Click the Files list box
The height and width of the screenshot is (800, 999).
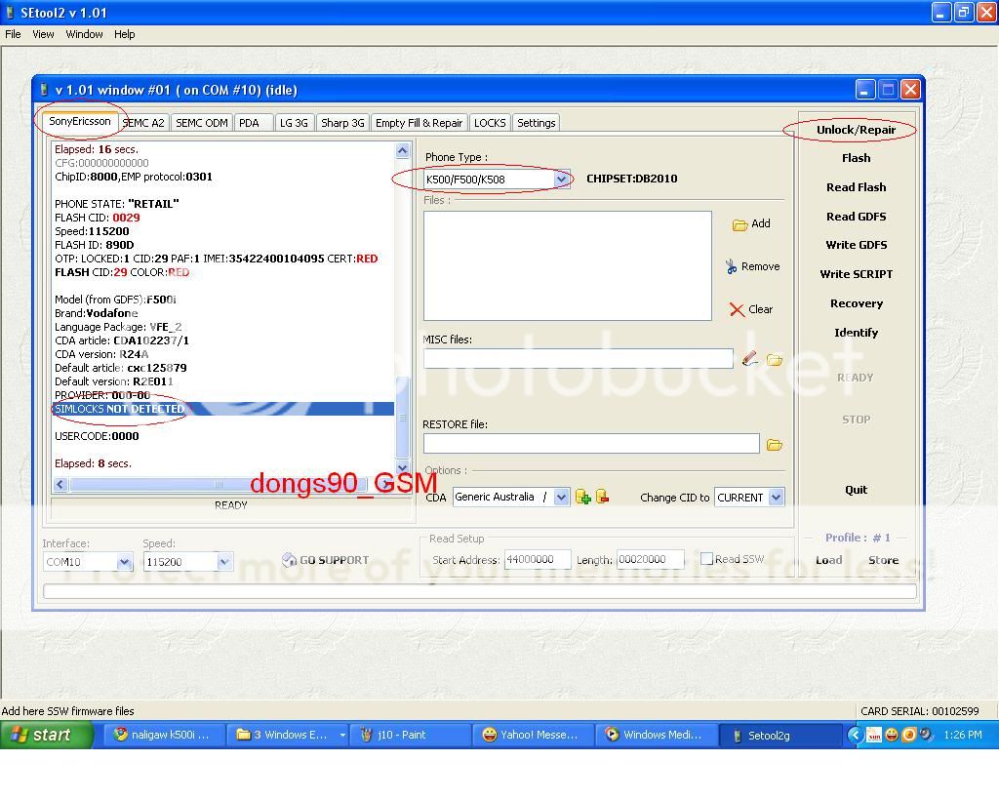pos(567,265)
